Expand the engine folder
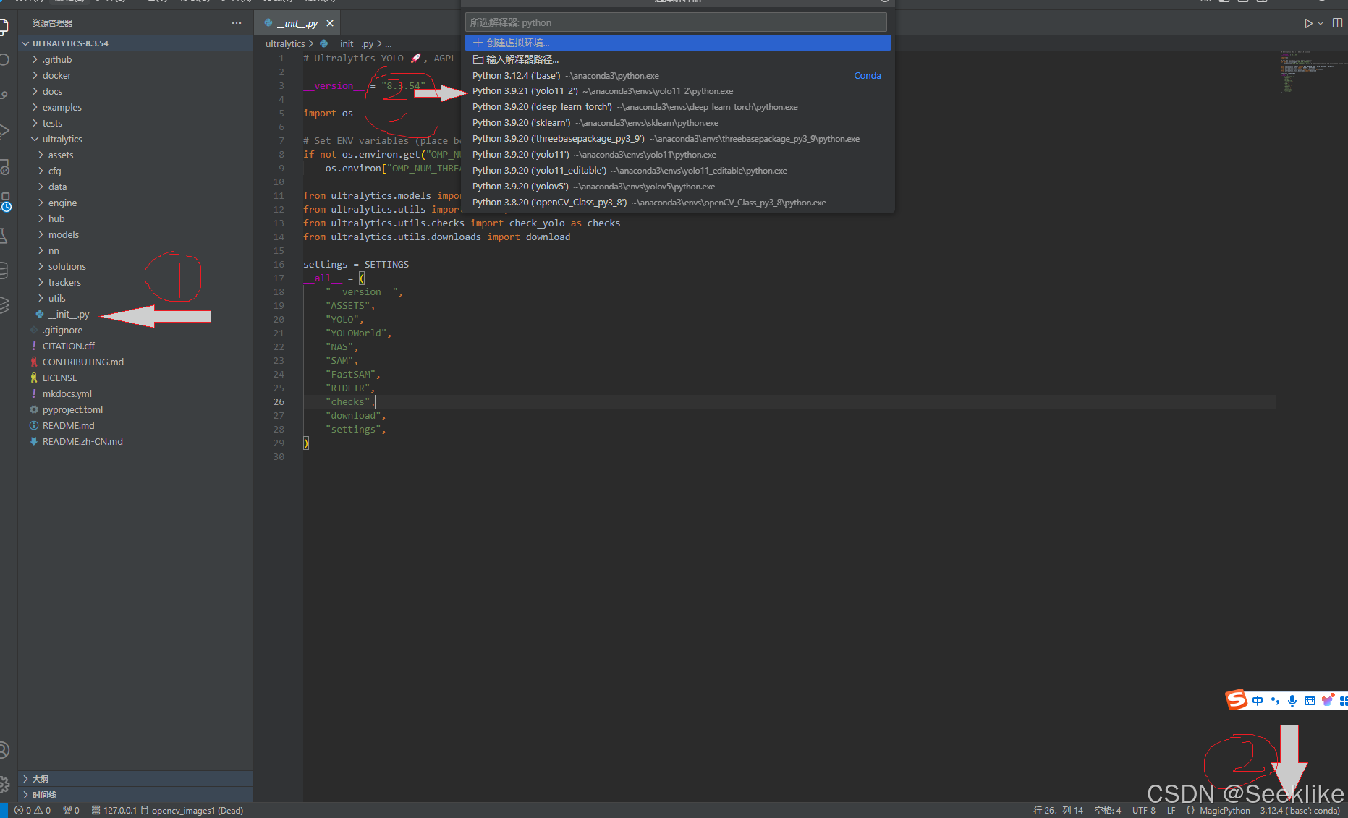1348x818 pixels. 136,203
